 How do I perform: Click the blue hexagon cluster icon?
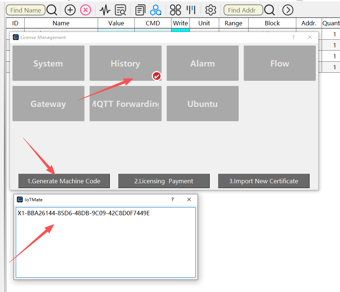tap(155, 10)
